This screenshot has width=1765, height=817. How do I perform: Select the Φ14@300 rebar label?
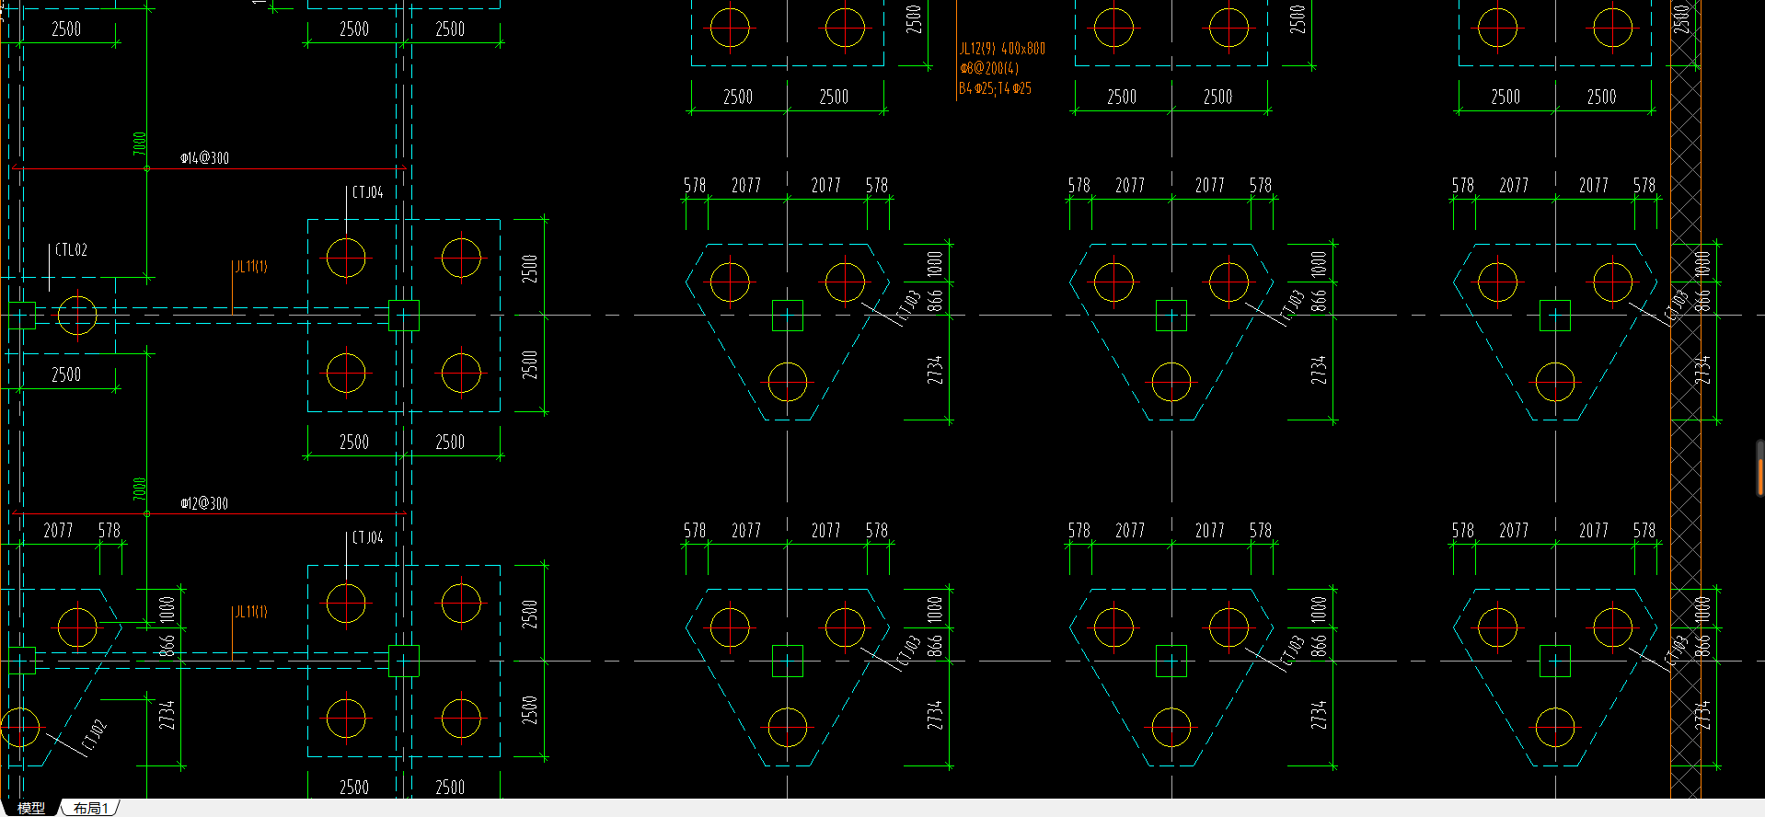204,158
